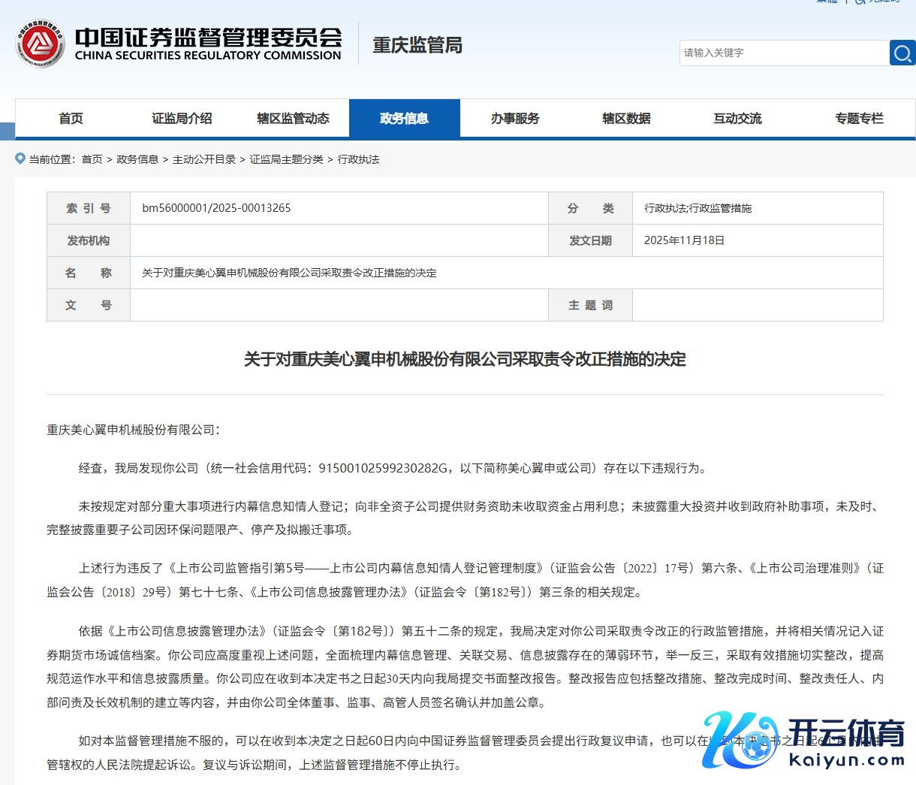The image size is (916, 785).
Task: Open the 证监局介绍 menu item
Action: pyautogui.click(x=182, y=119)
